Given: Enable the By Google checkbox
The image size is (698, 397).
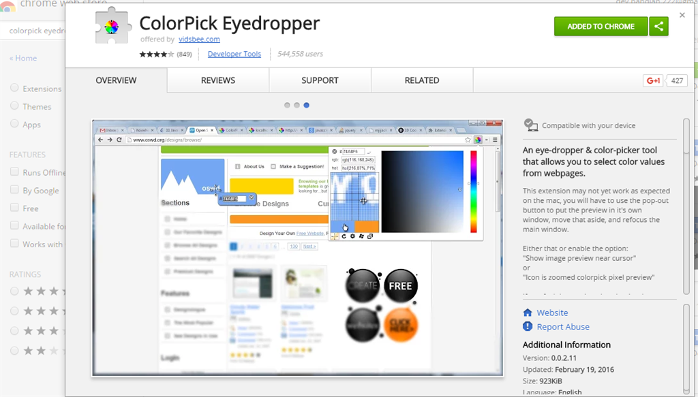Looking at the screenshot, I should click(14, 189).
